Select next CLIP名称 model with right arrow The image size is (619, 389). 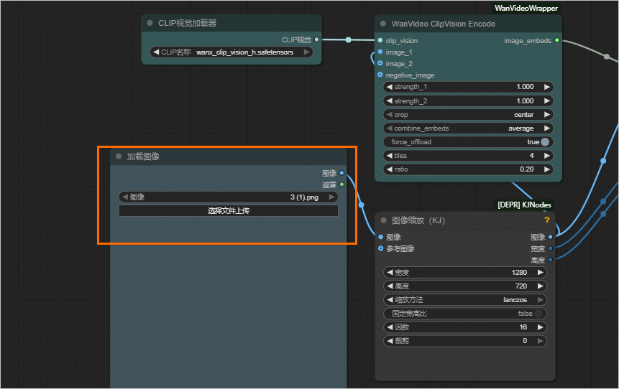coord(306,52)
